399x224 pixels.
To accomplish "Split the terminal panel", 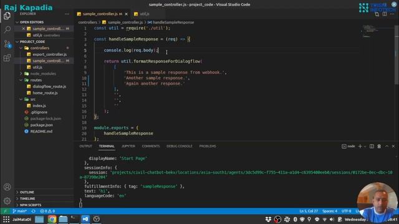I will pos(372,146).
